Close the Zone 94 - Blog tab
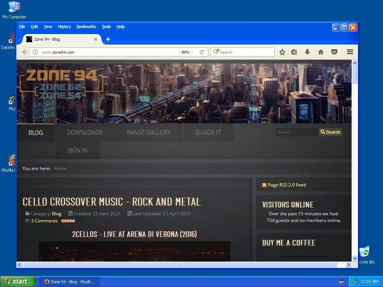 [x=96, y=39]
